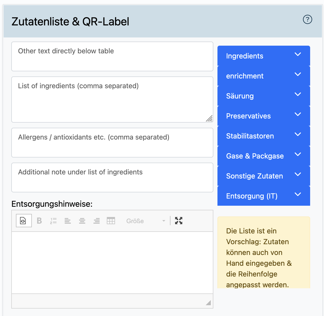Open the Gase & Packgase section
The width and height of the screenshot is (324, 316).
263,156
